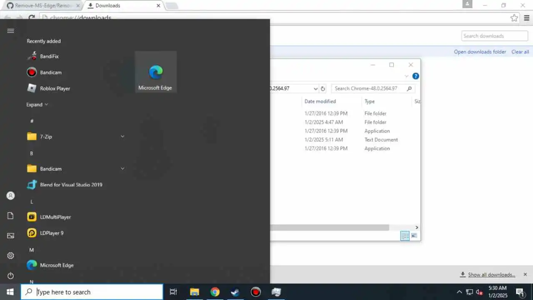Click the Microsoft Edge pinned tile
This screenshot has height=300, width=533.
coord(155,72)
